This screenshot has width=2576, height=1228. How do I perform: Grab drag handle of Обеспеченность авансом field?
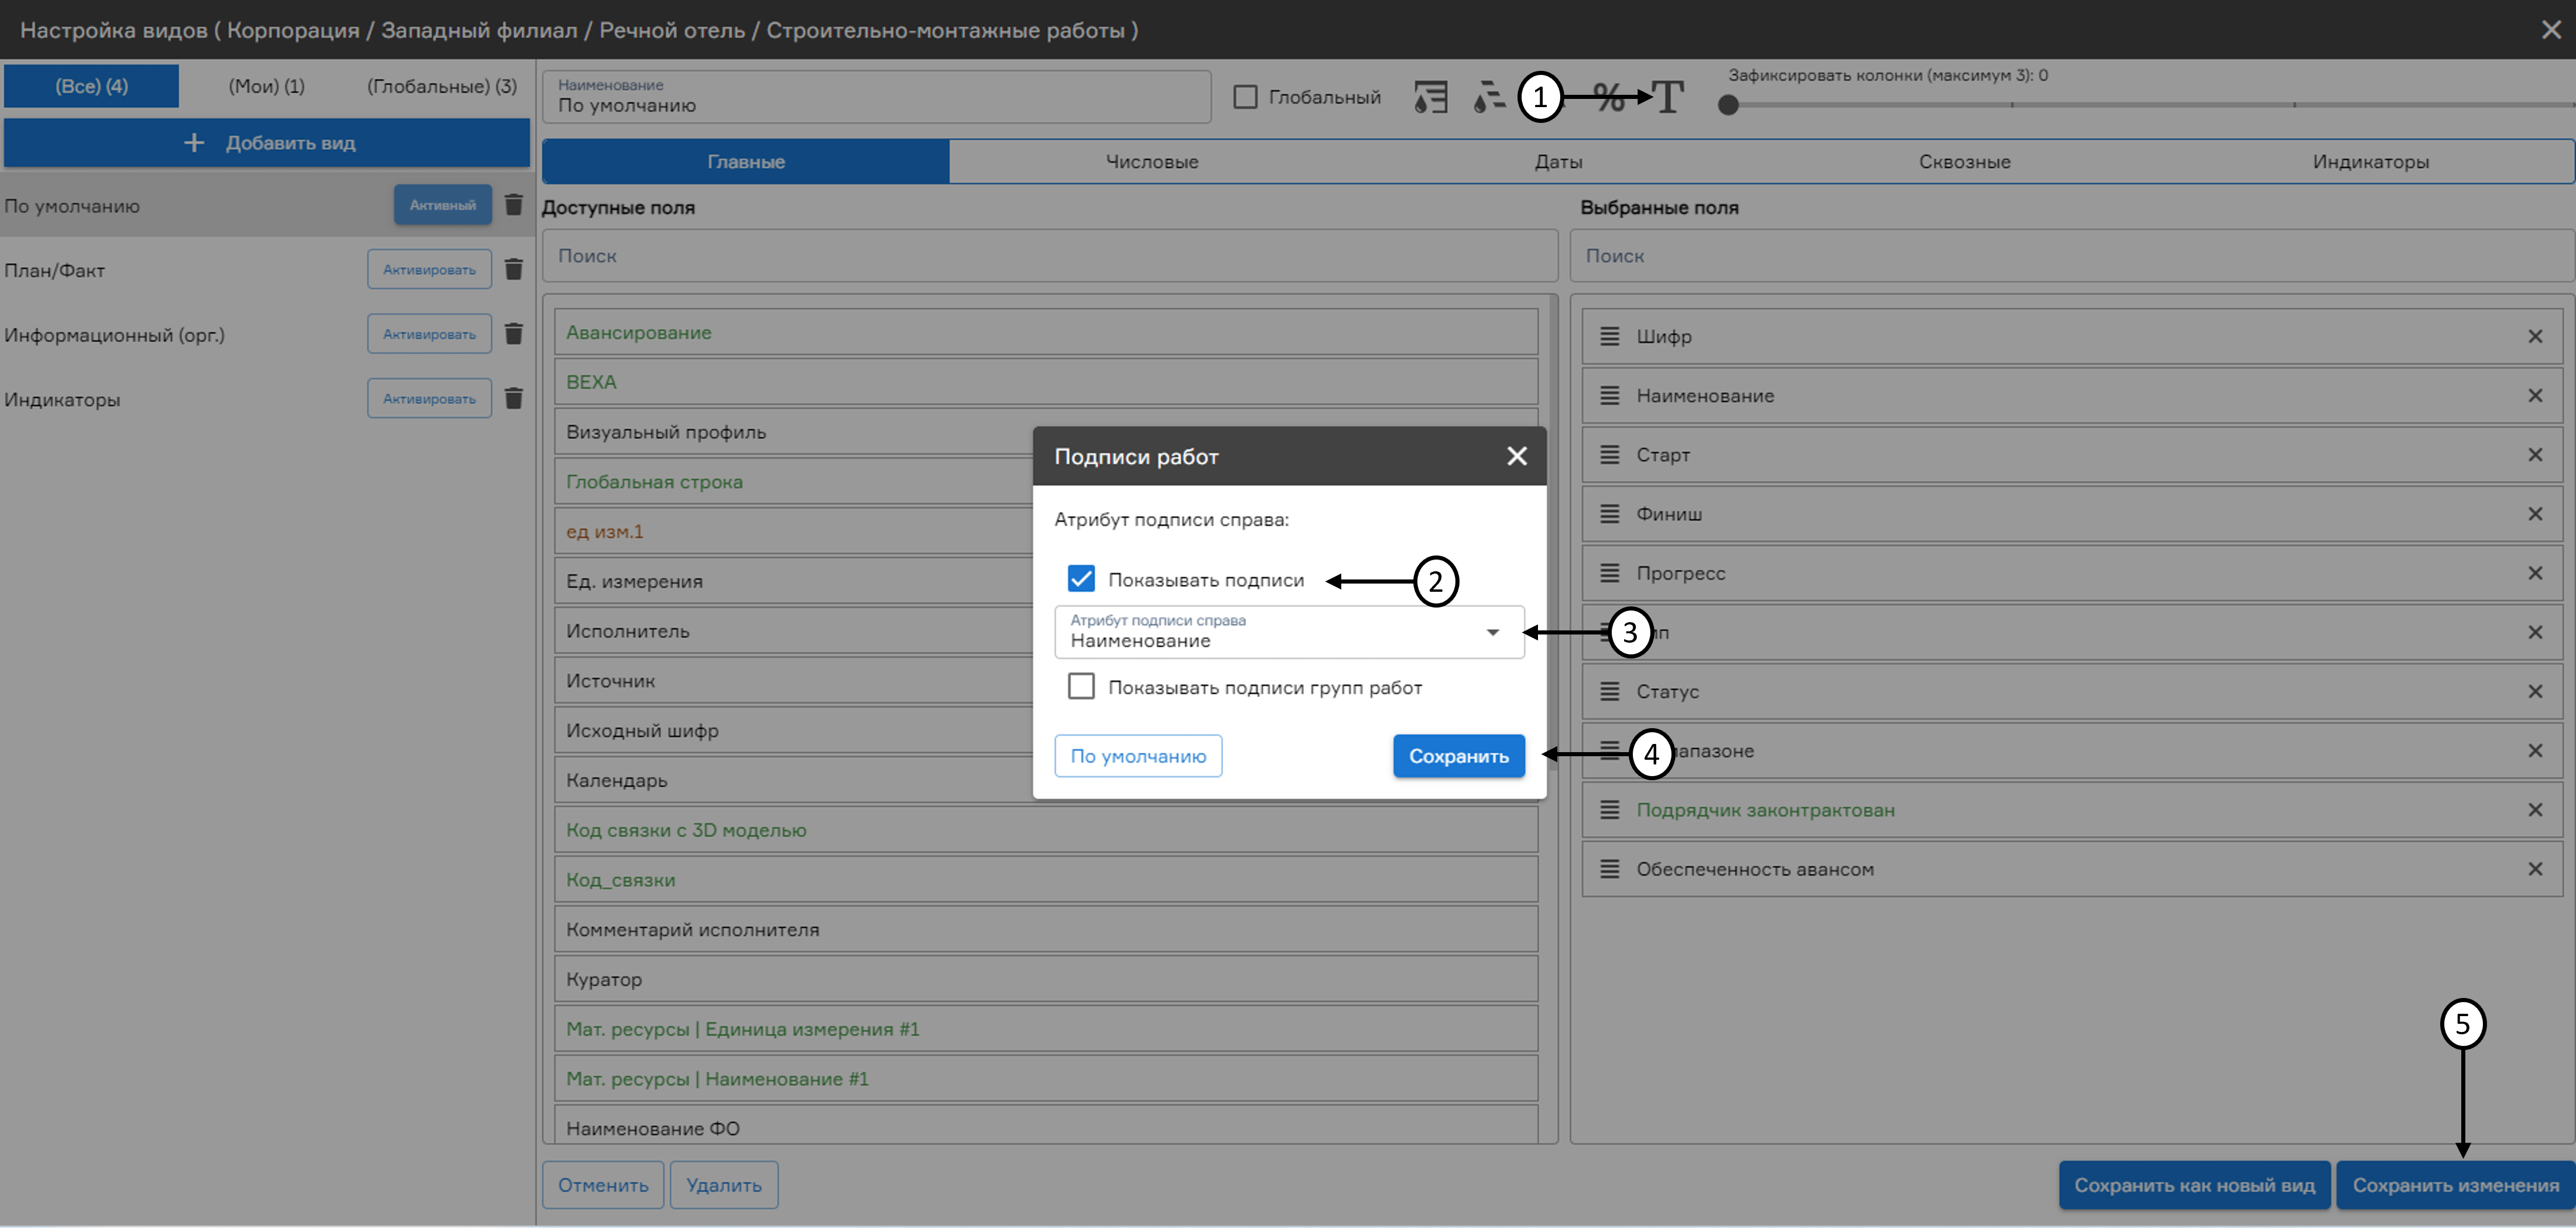coord(1609,869)
